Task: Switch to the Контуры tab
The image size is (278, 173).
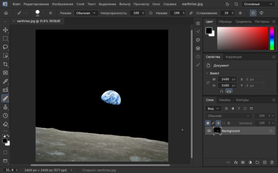Action: (242, 100)
